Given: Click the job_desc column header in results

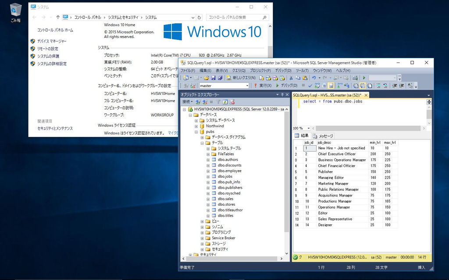Looking at the screenshot, I should point(342,142).
